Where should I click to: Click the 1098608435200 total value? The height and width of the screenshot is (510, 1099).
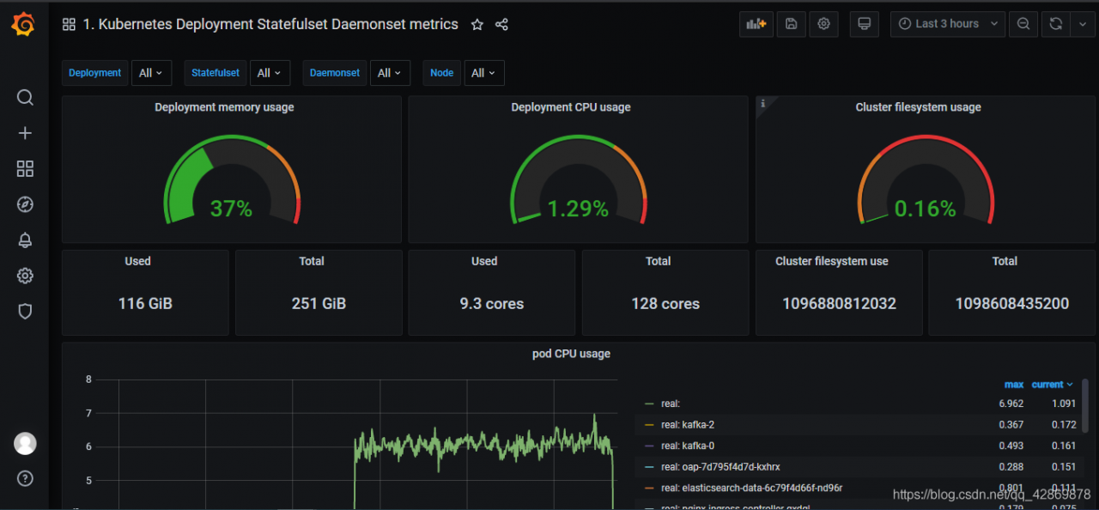click(x=1012, y=304)
